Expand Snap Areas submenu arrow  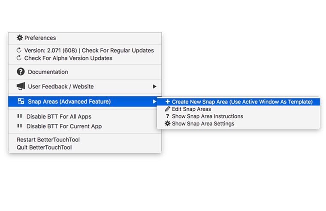click(x=154, y=101)
